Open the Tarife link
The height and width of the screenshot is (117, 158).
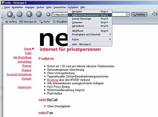[28, 53]
